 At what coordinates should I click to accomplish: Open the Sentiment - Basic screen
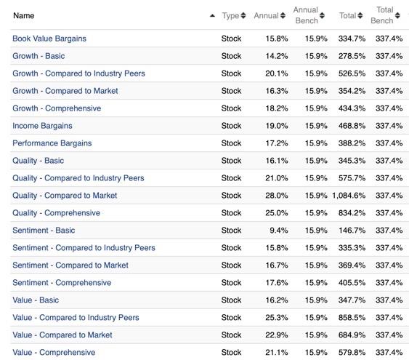click(x=44, y=231)
